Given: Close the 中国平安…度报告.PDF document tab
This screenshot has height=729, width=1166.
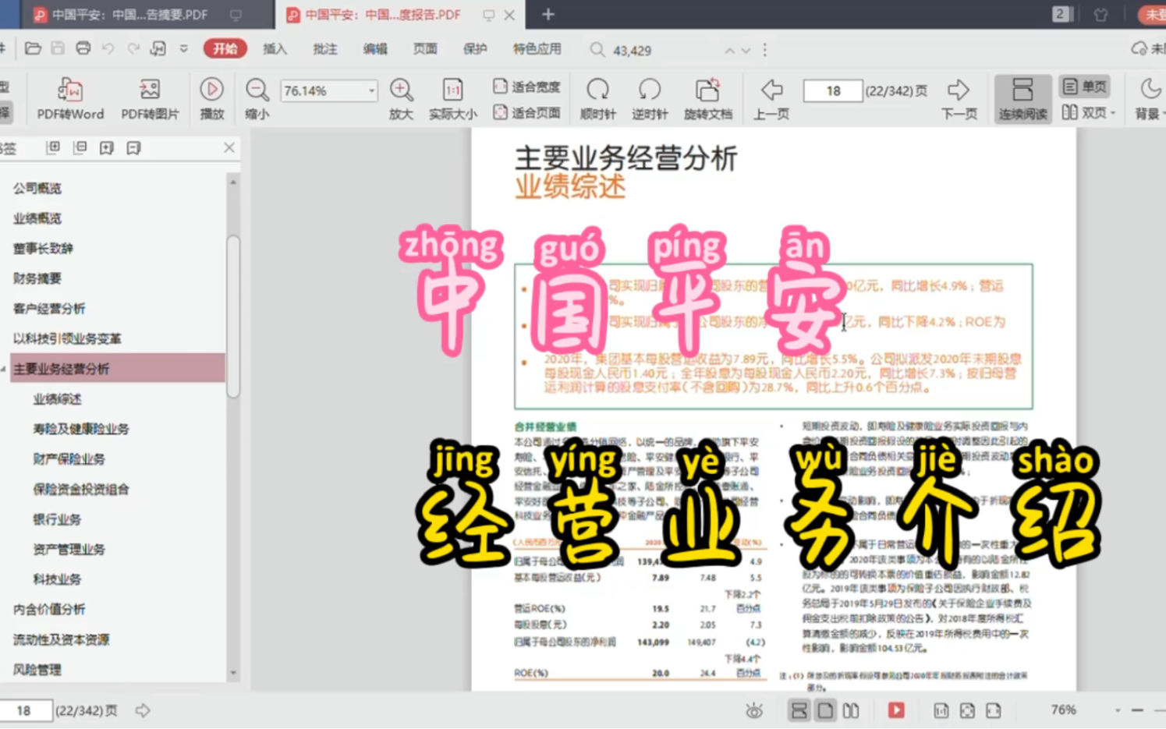Looking at the screenshot, I should [509, 15].
